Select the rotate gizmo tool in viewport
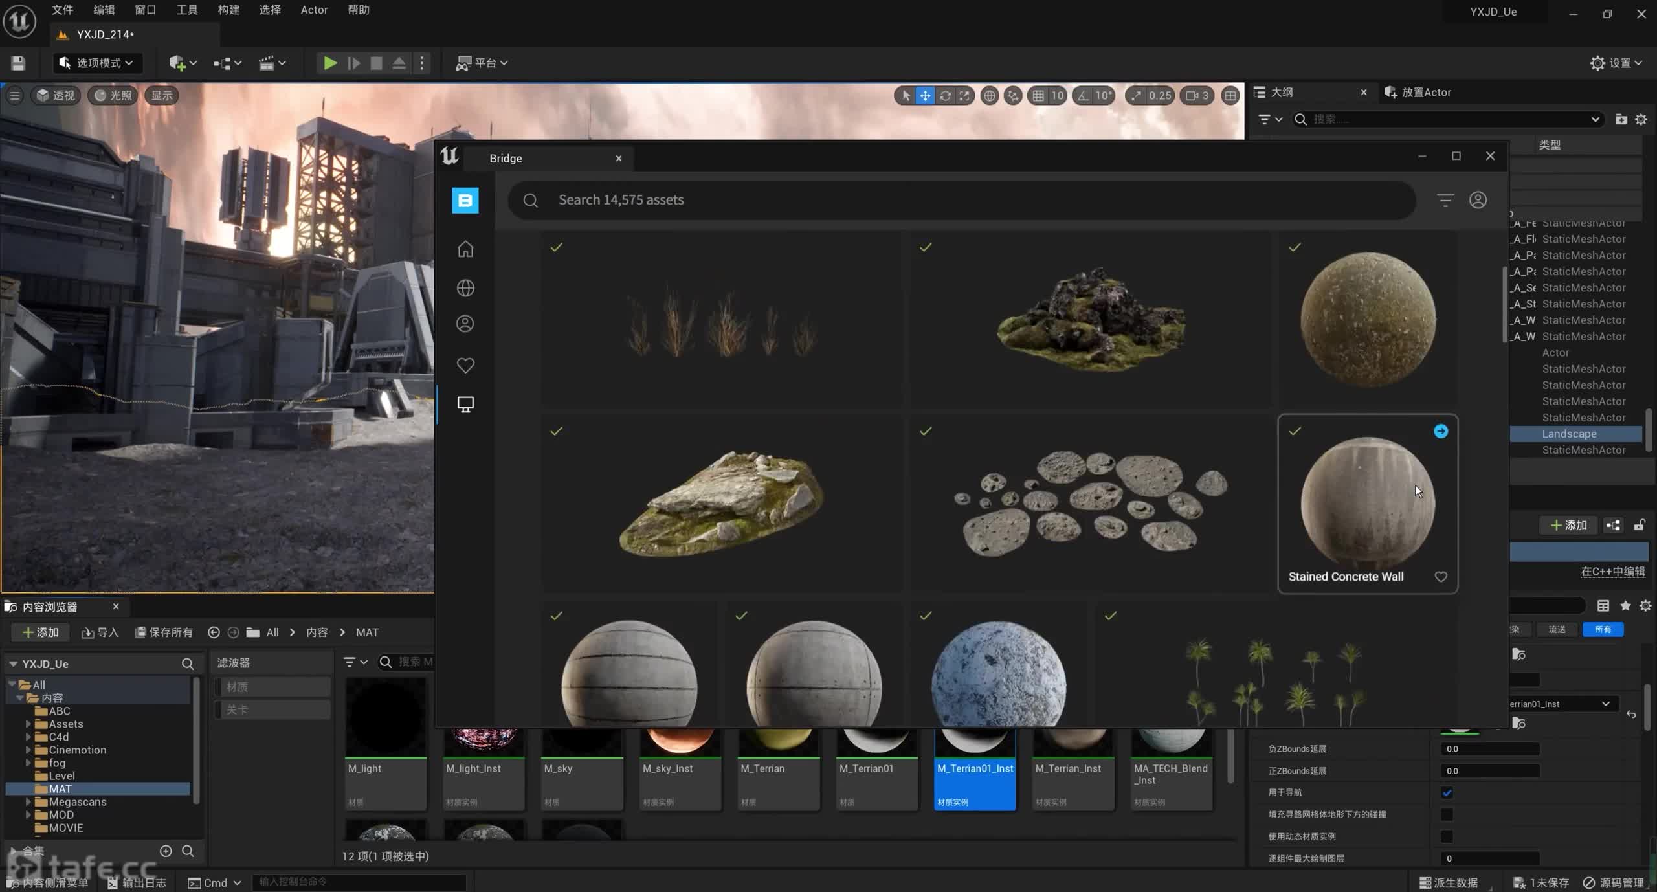Image resolution: width=1657 pixels, height=892 pixels. tap(945, 96)
